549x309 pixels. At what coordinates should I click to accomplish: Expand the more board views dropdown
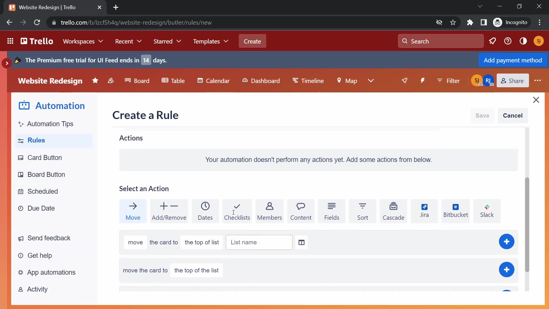(371, 81)
